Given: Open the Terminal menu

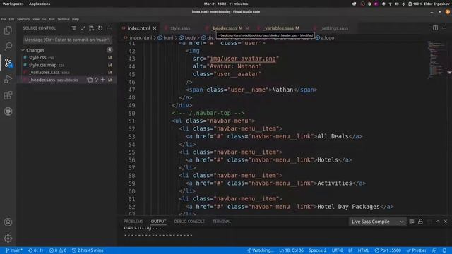Looking at the screenshot, I should (64, 19).
